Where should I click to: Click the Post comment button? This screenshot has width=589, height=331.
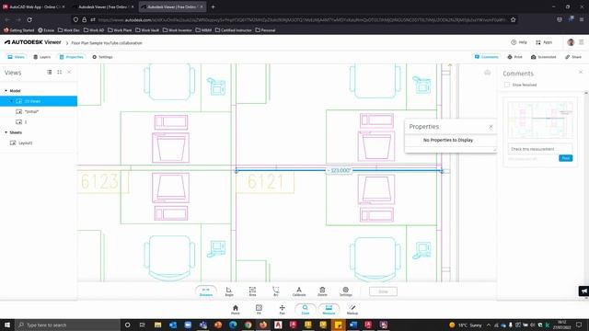(x=566, y=158)
